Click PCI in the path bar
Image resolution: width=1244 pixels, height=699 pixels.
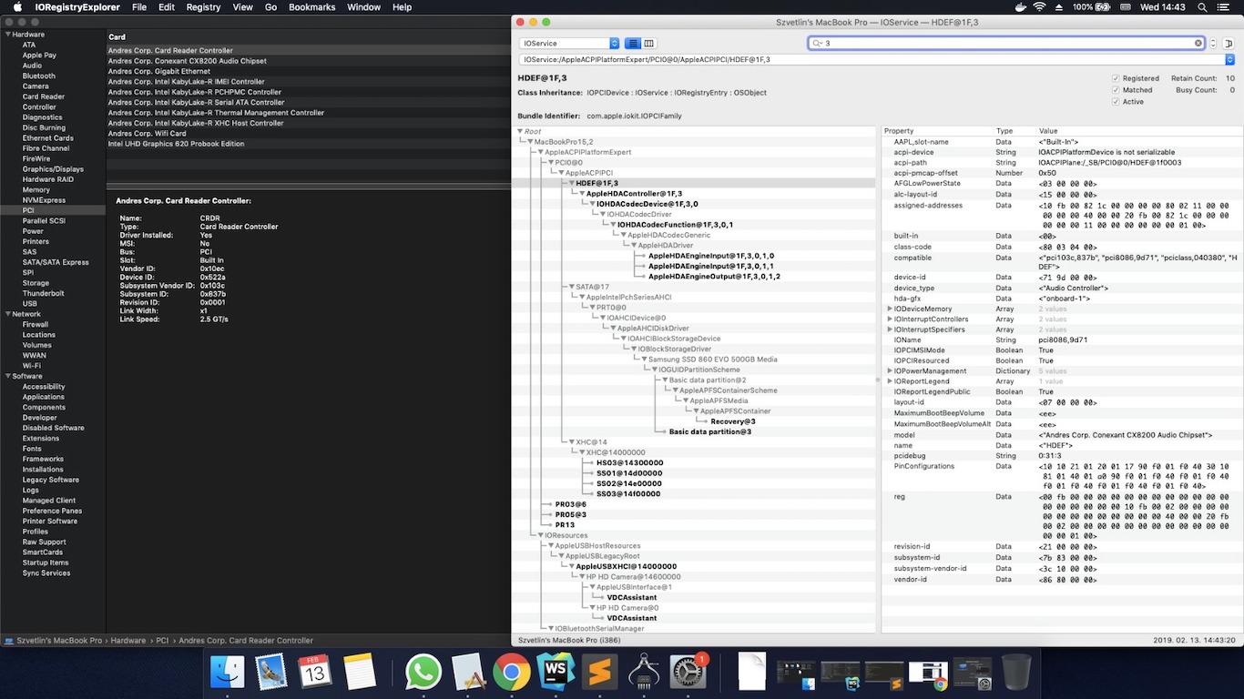pyautogui.click(x=163, y=641)
